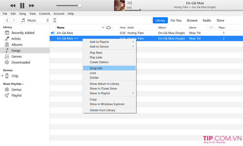Open the Help menu

pyautogui.click(x=70, y=14)
